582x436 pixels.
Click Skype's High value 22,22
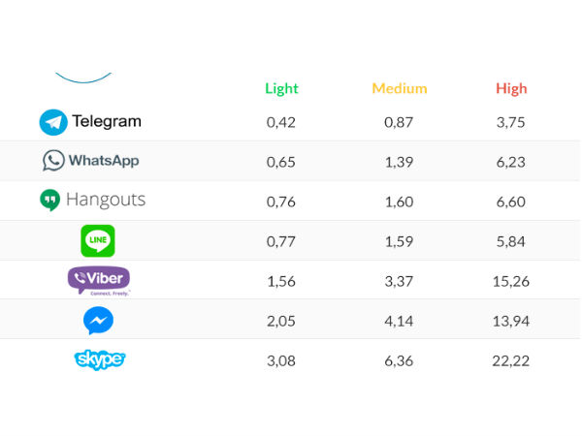point(511,360)
